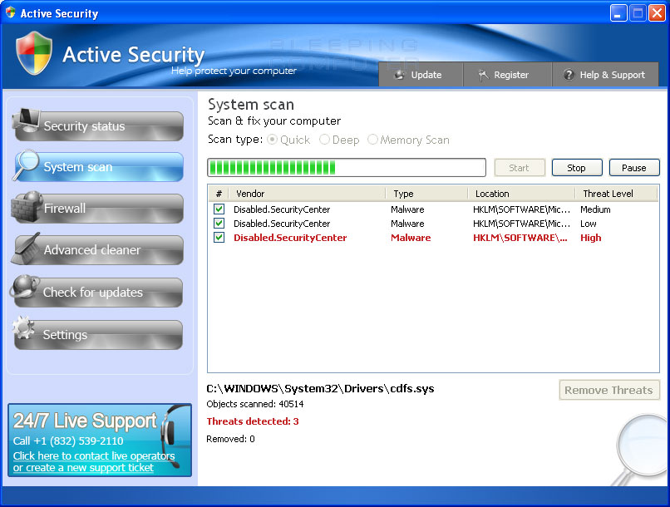The image size is (670, 507).
Task: Select the Memory Scan type
Action: click(x=374, y=140)
